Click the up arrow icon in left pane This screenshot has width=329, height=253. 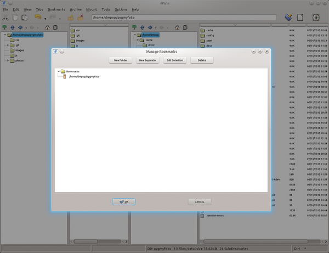13,26
